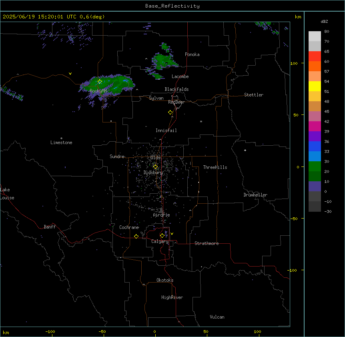Select the slate 0-10 dBZ legend swatch

[x=315, y=187]
